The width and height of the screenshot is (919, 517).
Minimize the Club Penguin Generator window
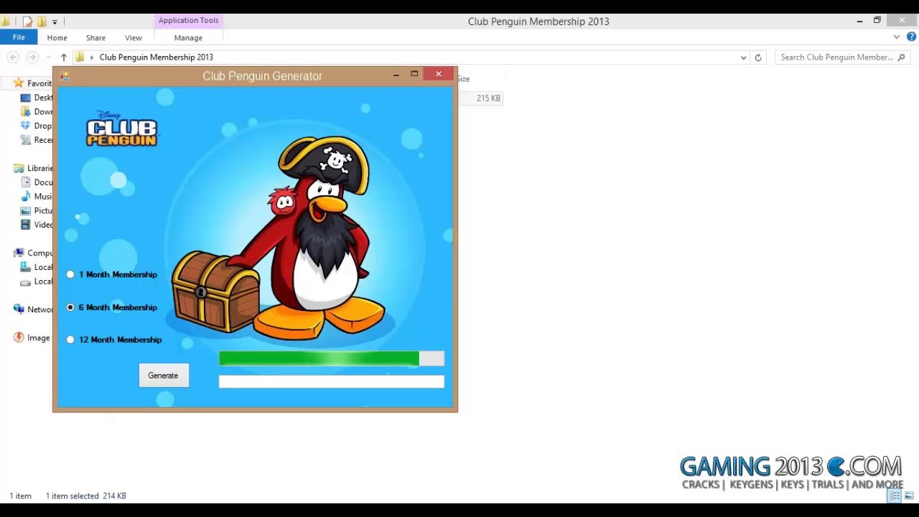pyautogui.click(x=396, y=74)
